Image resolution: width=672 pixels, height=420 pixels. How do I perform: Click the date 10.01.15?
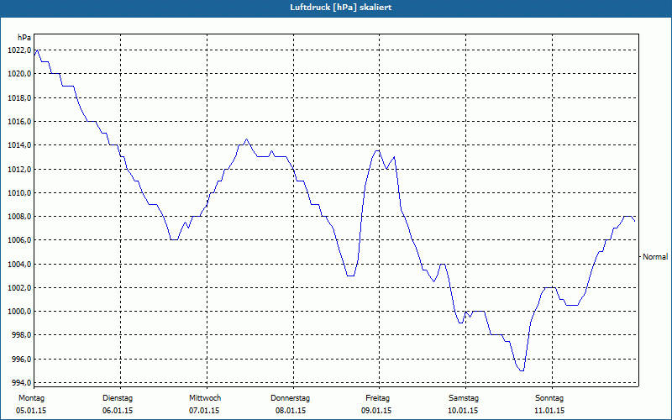pyautogui.click(x=463, y=411)
